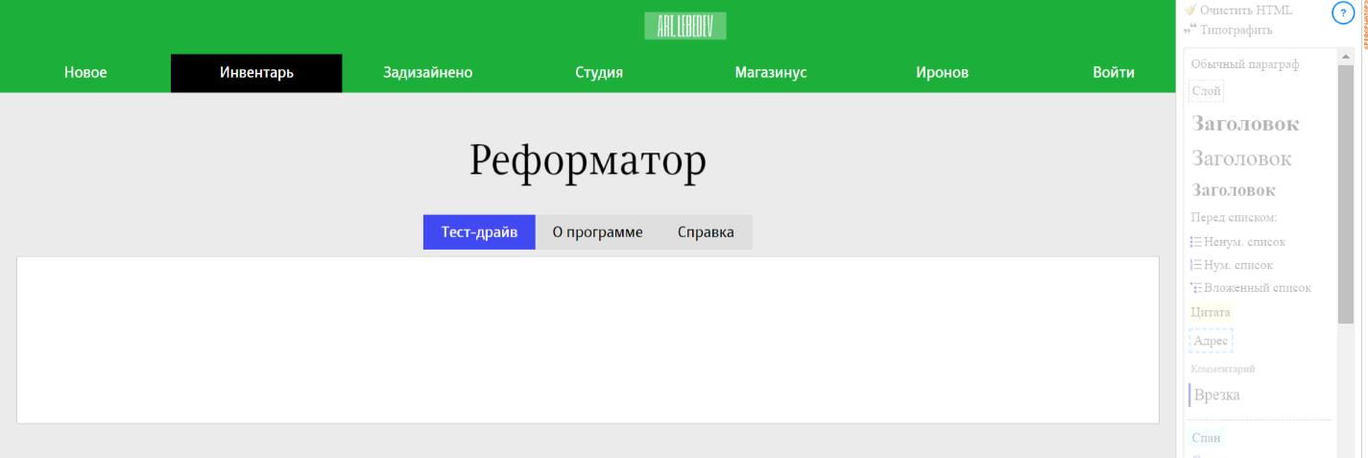Click the Нум. список numbered icon
The image size is (1368, 458).
tap(1195, 265)
